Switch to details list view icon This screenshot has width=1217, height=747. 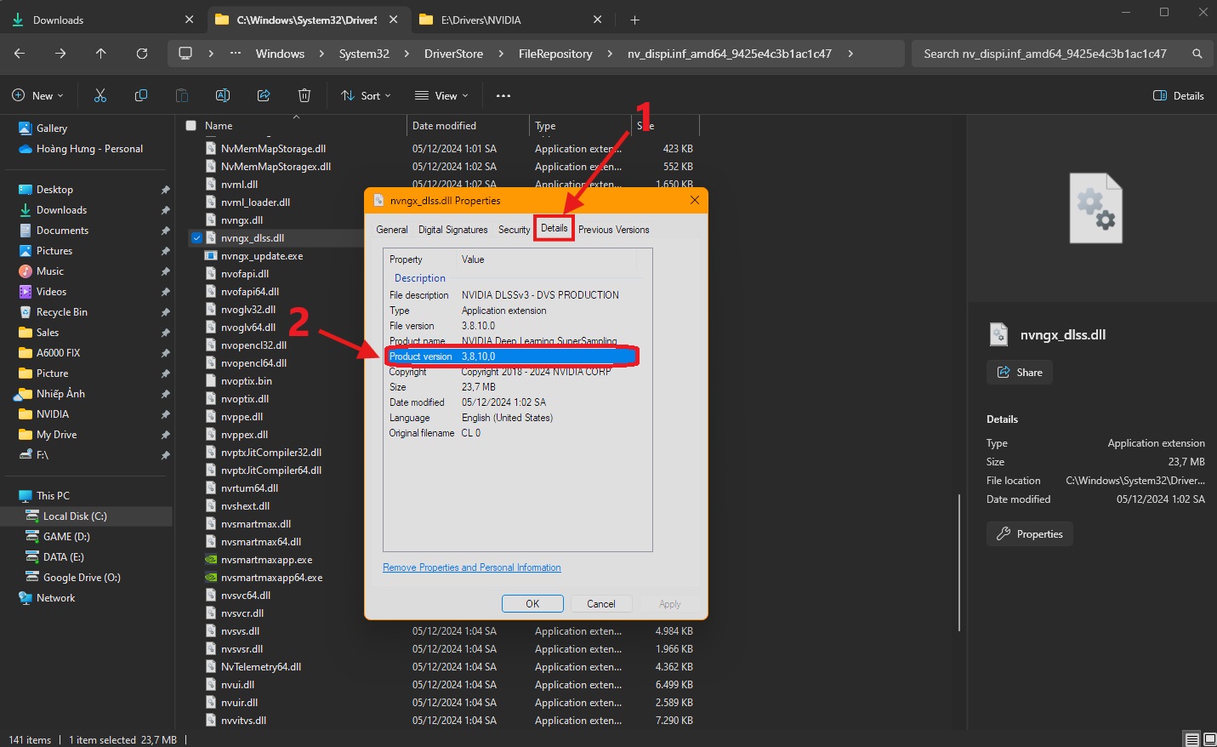(1192, 739)
